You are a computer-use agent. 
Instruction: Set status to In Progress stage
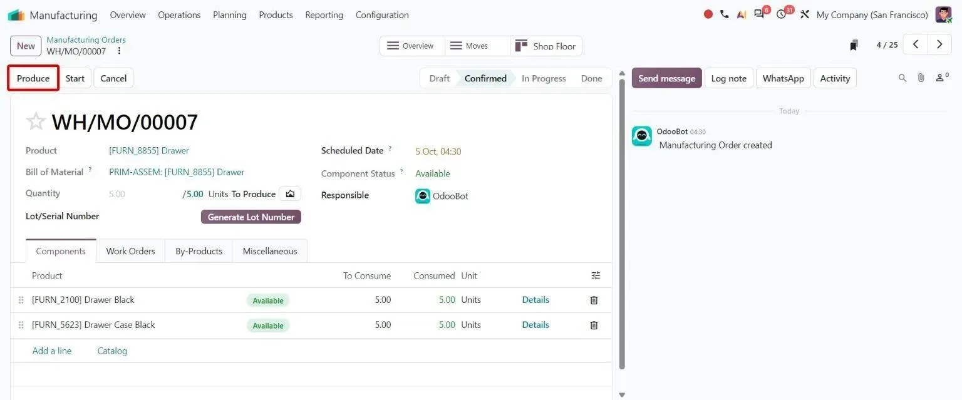click(x=544, y=78)
